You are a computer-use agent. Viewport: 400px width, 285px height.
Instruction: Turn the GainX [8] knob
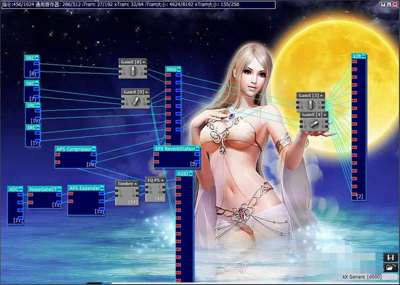coord(133,71)
